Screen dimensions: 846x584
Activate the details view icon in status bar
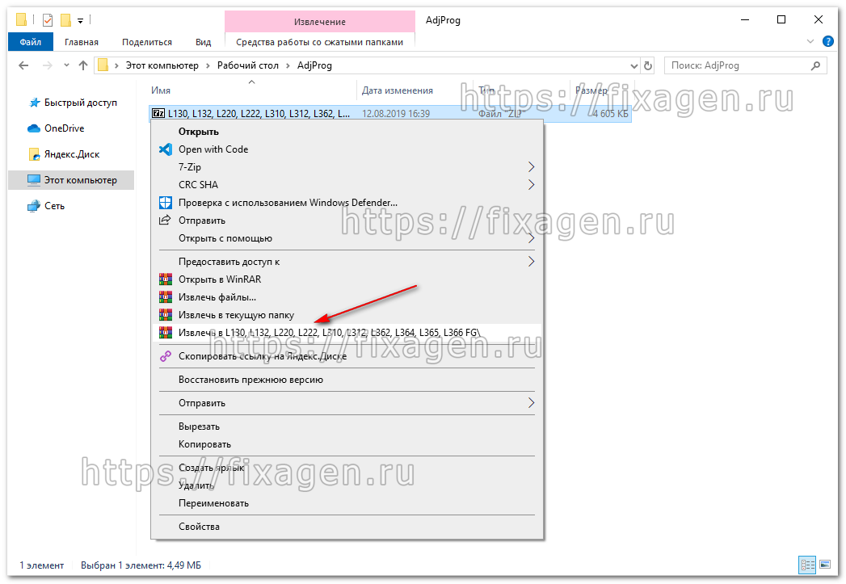(x=807, y=565)
